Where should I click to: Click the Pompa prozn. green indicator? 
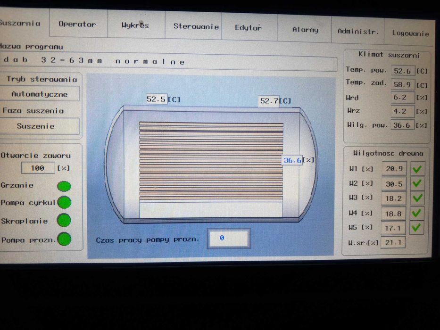click(64, 239)
